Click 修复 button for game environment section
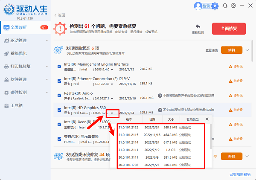 pyautogui.click(x=232, y=157)
